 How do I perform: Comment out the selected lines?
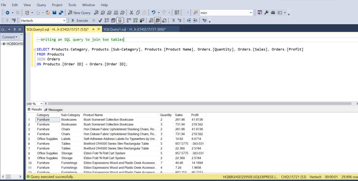pos(173,20)
